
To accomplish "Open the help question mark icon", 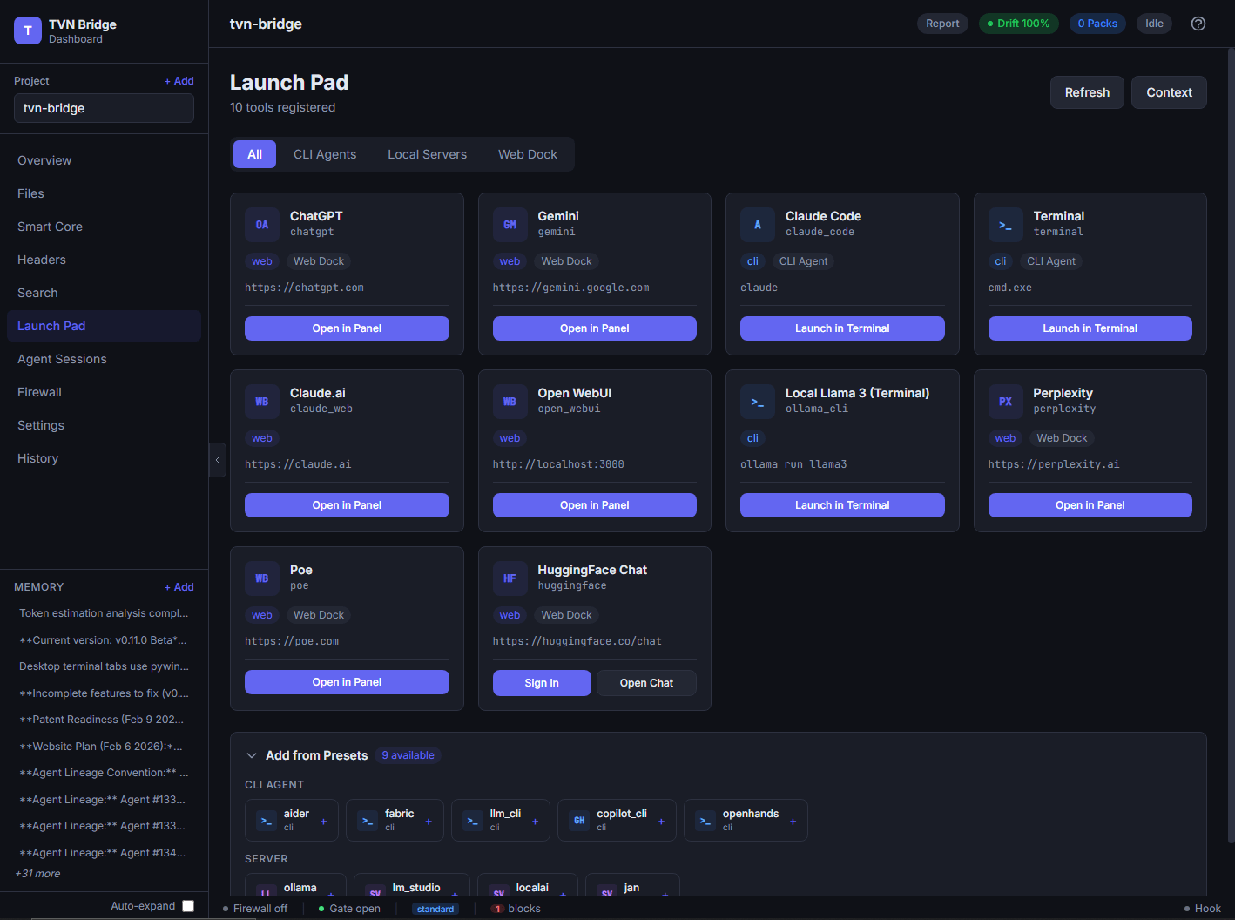I will (x=1198, y=24).
